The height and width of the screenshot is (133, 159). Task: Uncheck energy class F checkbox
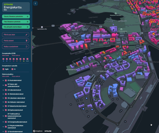[20, 59]
